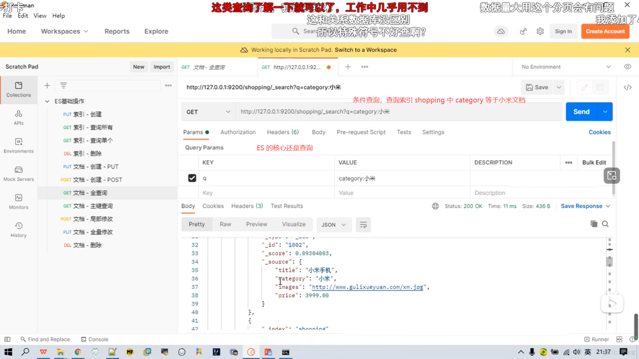Switch to the Authorization tab
This screenshot has width=639, height=359.
(x=238, y=132)
